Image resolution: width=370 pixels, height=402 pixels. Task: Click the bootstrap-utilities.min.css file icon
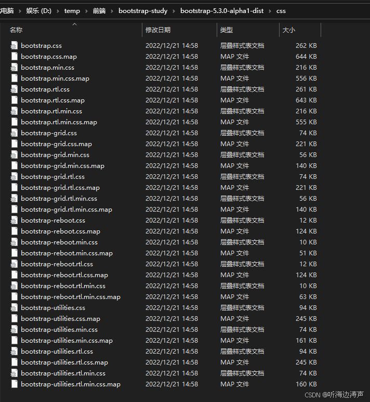15,329
